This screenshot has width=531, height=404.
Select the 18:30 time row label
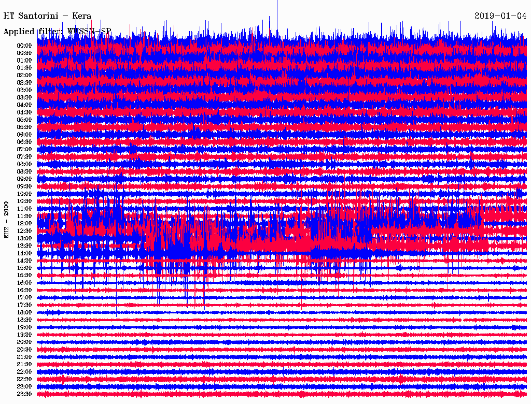24,320
